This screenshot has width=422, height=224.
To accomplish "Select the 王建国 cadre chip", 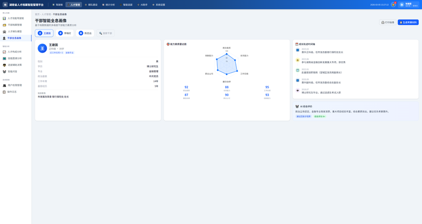I will point(44,33).
